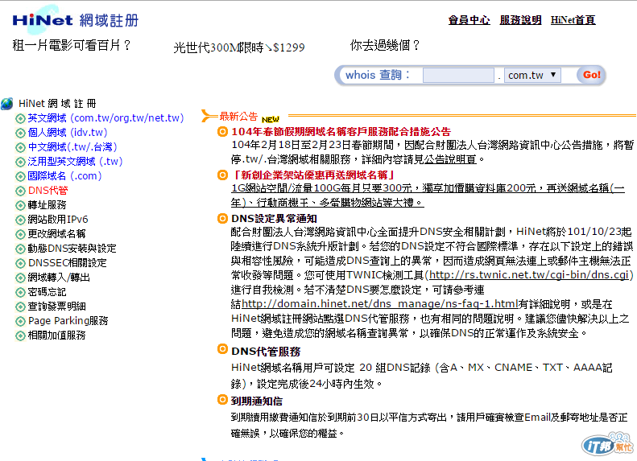Click the bullet icon before 網站啟用IPv6
Image resolution: width=637 pixels, height=461 pixels.
[x=20, y=220]
